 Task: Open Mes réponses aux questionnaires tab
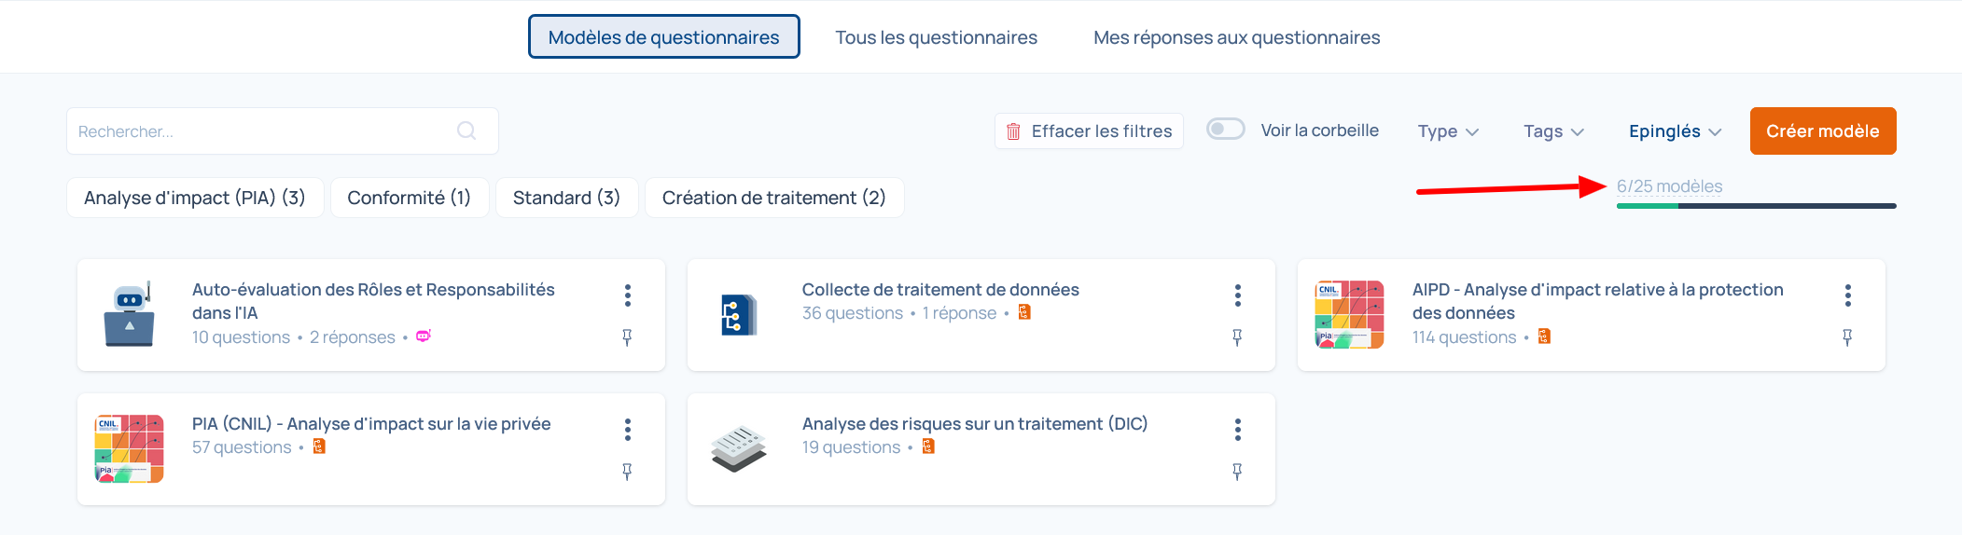pyautogui.click(x=1236, y=37)
